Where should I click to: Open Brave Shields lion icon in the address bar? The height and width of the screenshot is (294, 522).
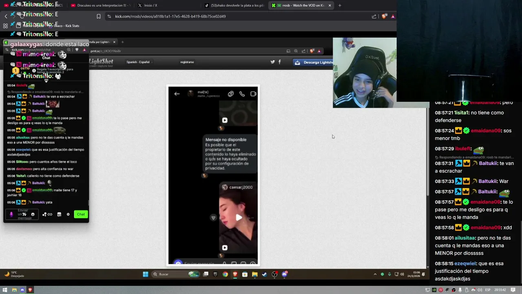385,16
